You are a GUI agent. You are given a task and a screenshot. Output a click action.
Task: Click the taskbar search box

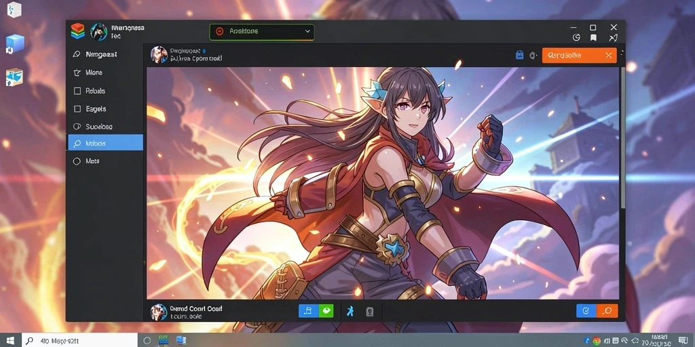[80, 340]
